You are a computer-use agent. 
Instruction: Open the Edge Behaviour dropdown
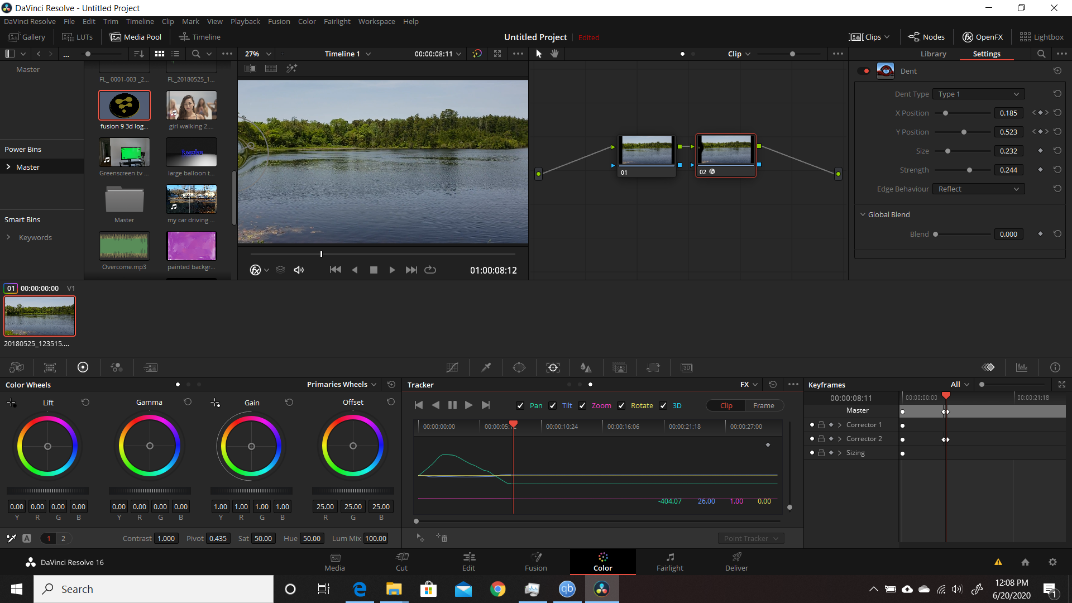point(978,189)
